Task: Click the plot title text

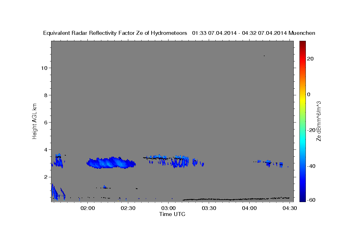Action: click(179, 33)
